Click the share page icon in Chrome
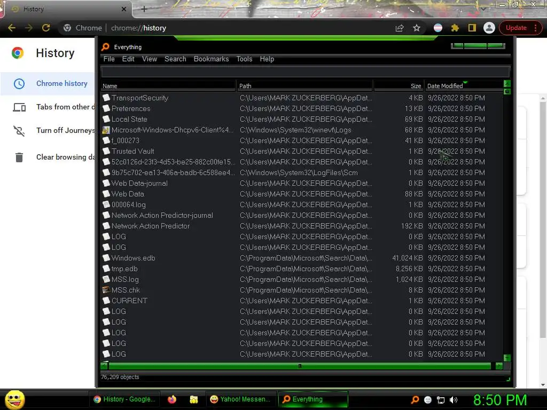This screenshot has width=547, height=410. point(400,28)
